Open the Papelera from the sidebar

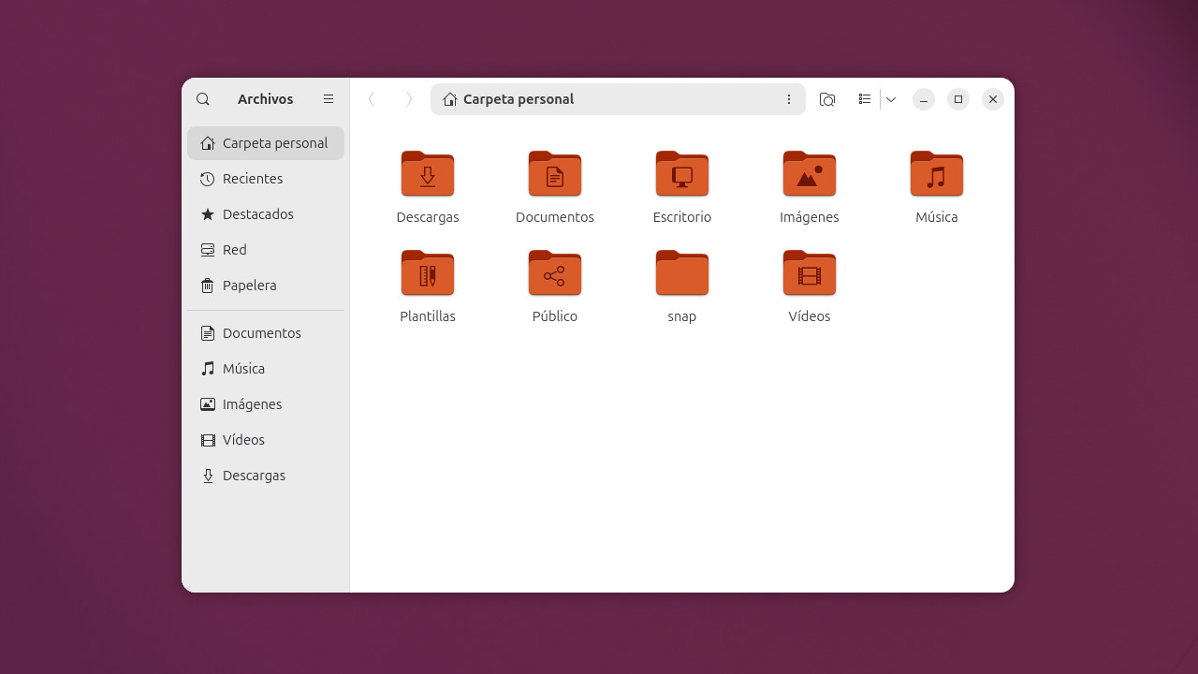pyautogui.click(x=249, y=285)
